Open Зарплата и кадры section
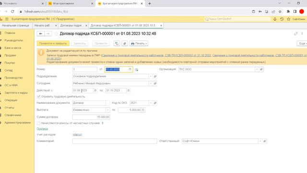The image size is (307, 173). 16,93
